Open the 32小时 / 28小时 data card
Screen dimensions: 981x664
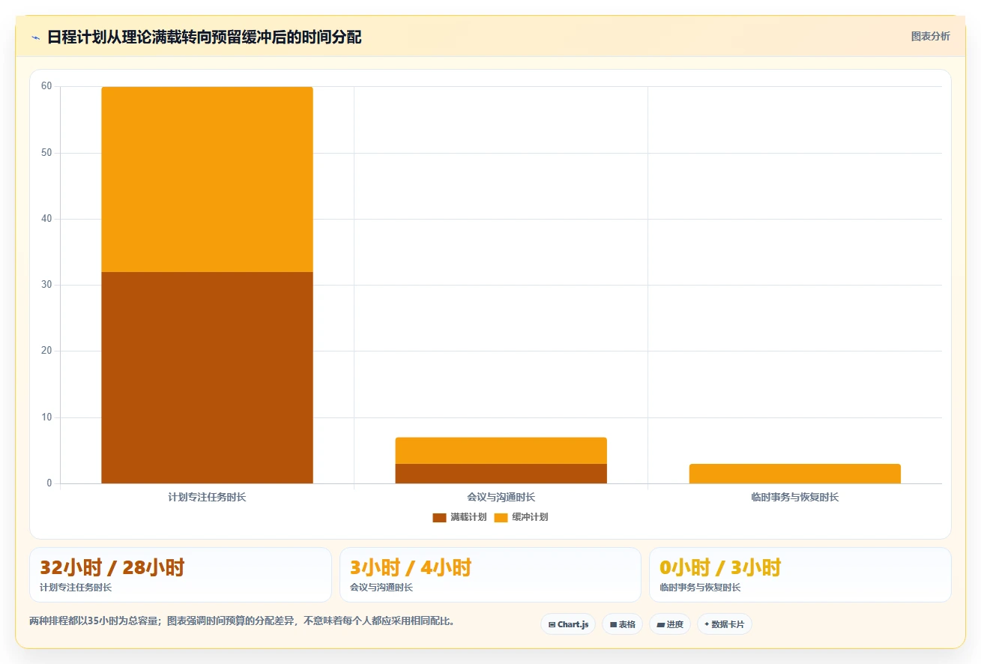pyautogui.click(x=181, y=575)
